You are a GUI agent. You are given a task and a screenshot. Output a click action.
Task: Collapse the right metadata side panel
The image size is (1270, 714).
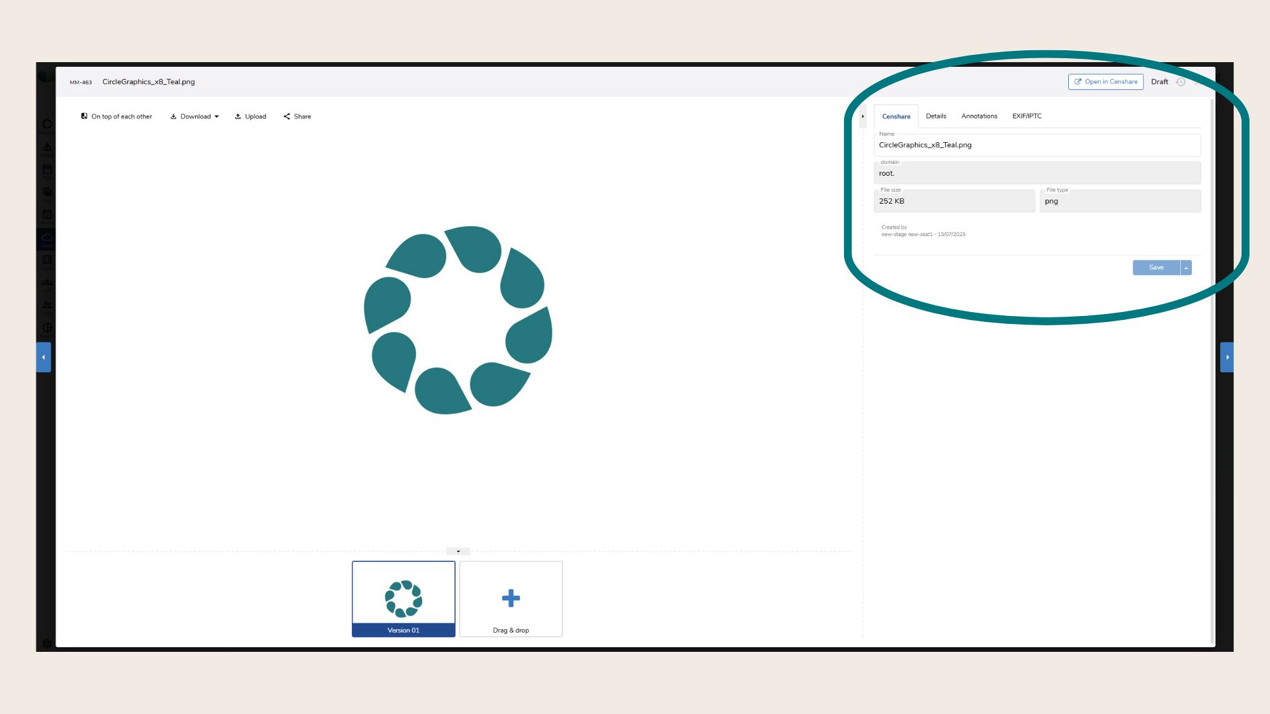click(863, 116)
